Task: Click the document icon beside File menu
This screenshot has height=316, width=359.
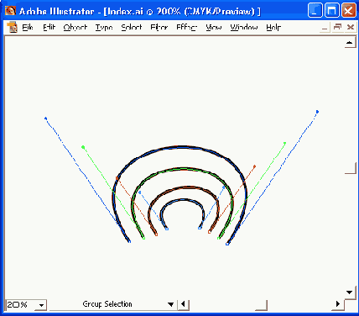Action: (12, 28)
